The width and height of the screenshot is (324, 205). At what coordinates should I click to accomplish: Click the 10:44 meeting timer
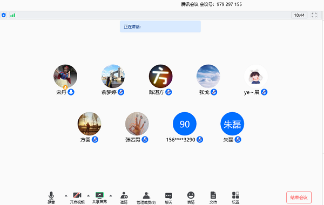[299, 15]
